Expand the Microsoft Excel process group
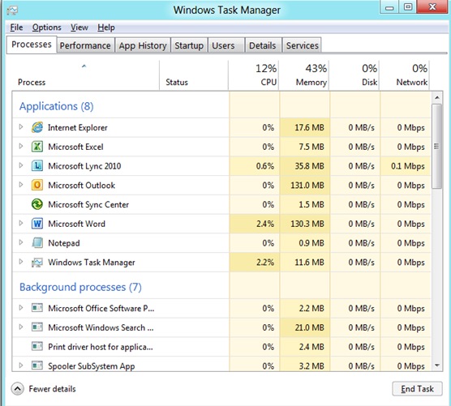 [x=21, y=146]
